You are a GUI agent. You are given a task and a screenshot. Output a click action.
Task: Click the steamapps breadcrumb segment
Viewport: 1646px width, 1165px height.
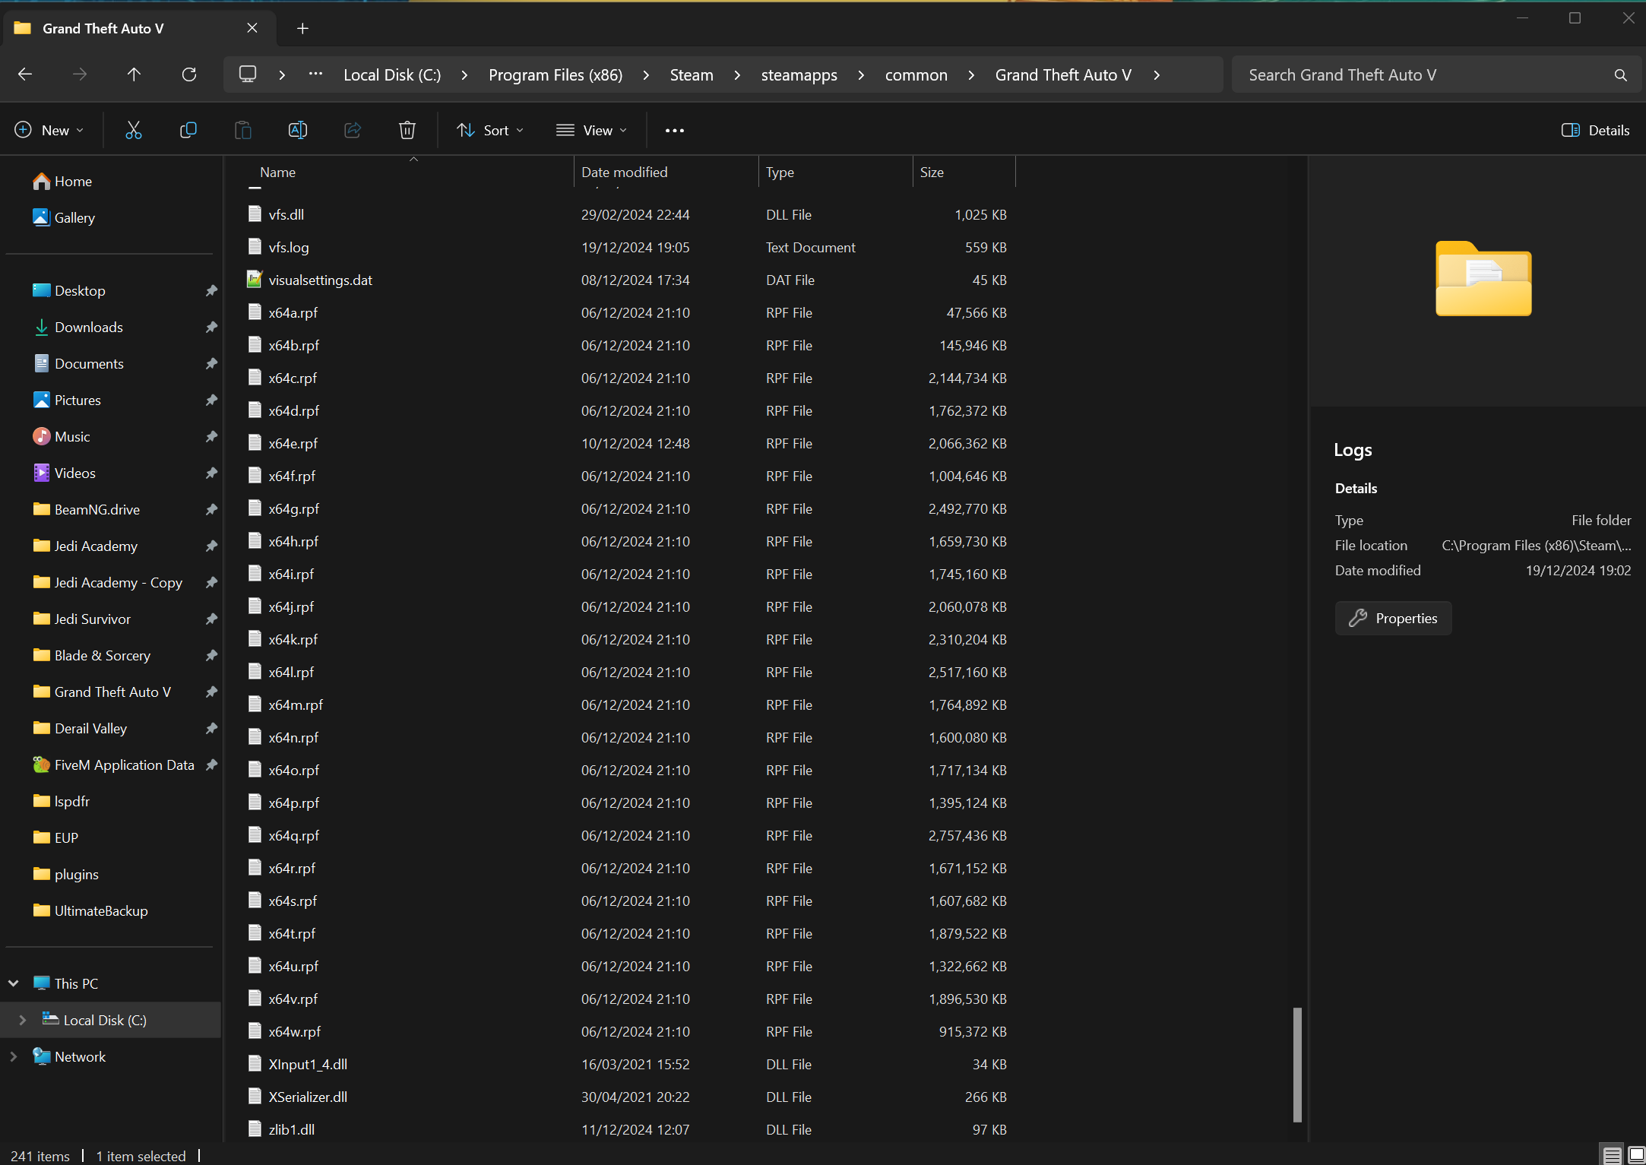click(799, 74)
